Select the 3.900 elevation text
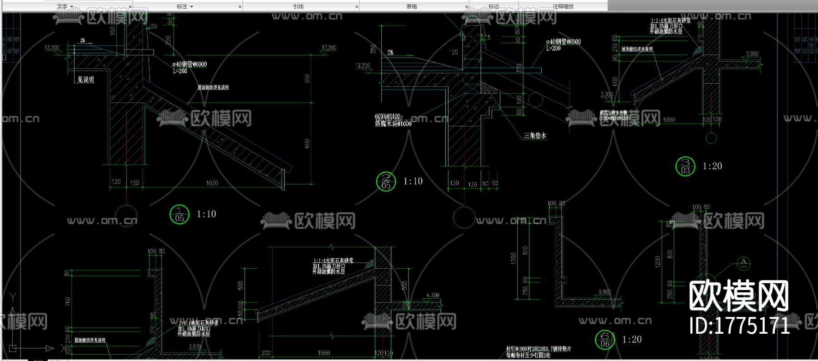The image size is (818, 361). coord(752,54)
